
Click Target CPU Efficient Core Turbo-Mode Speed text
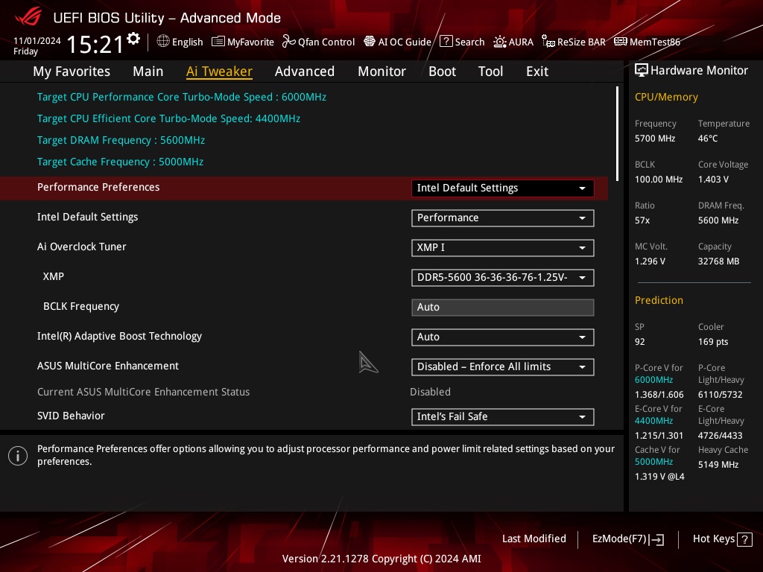click(169, 118)
